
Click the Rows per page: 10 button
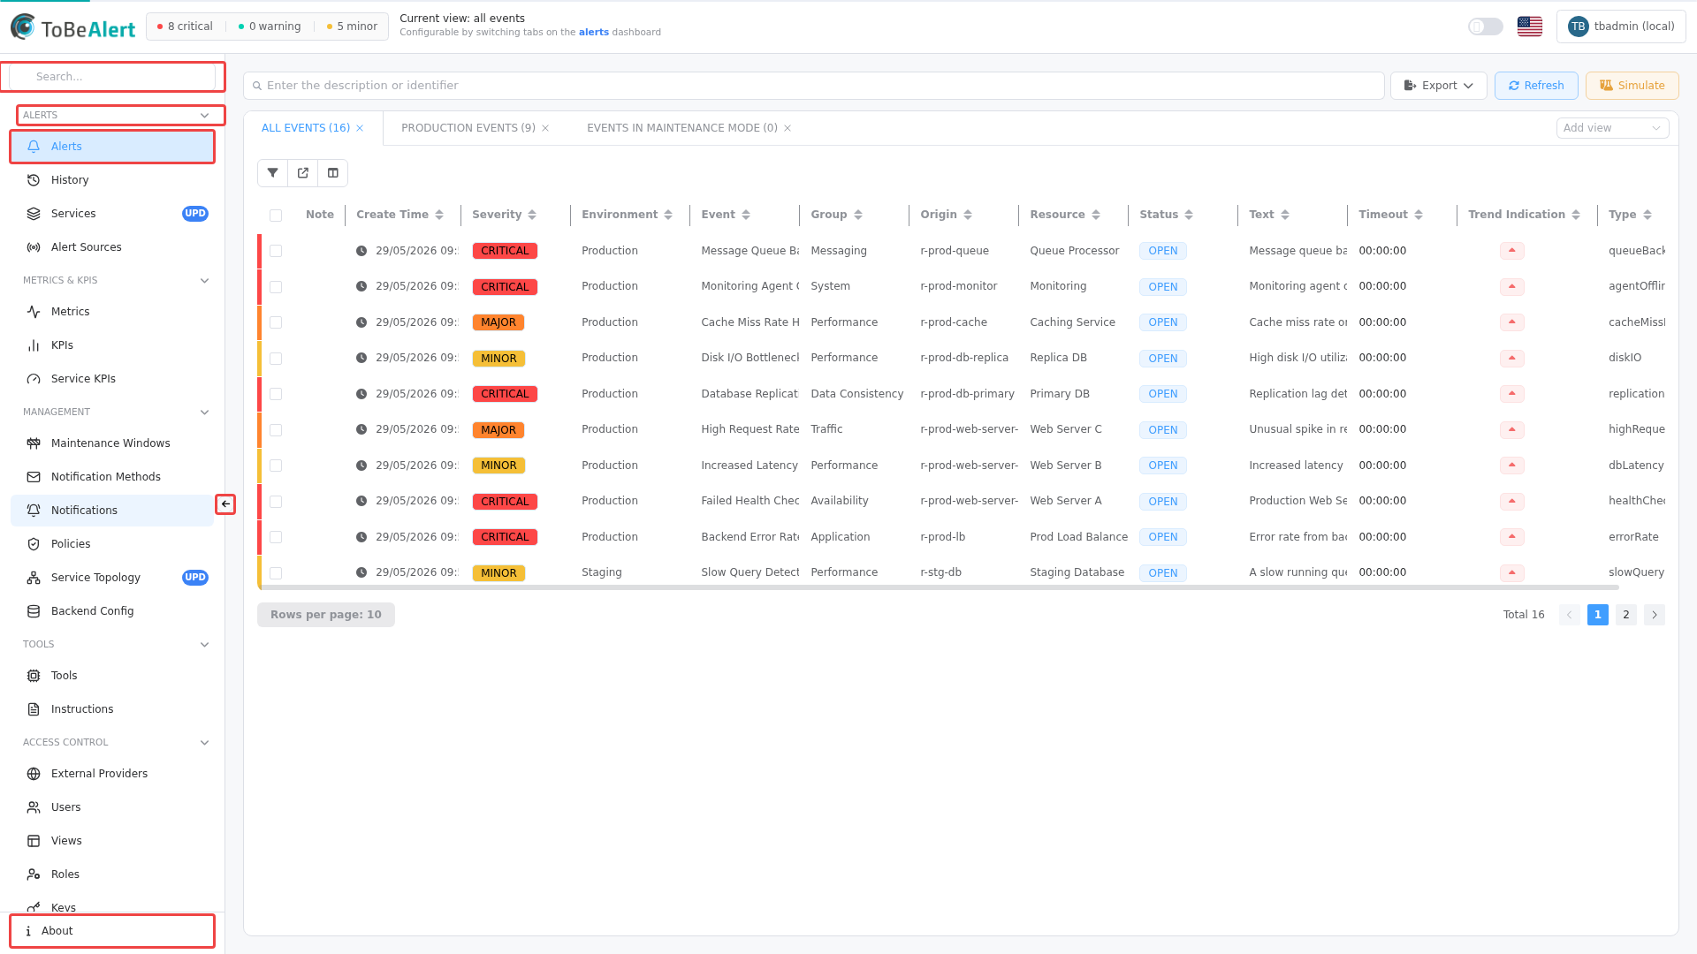click(325, 615)
